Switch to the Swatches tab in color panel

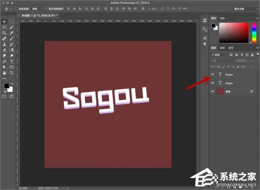tap(222, 18)
